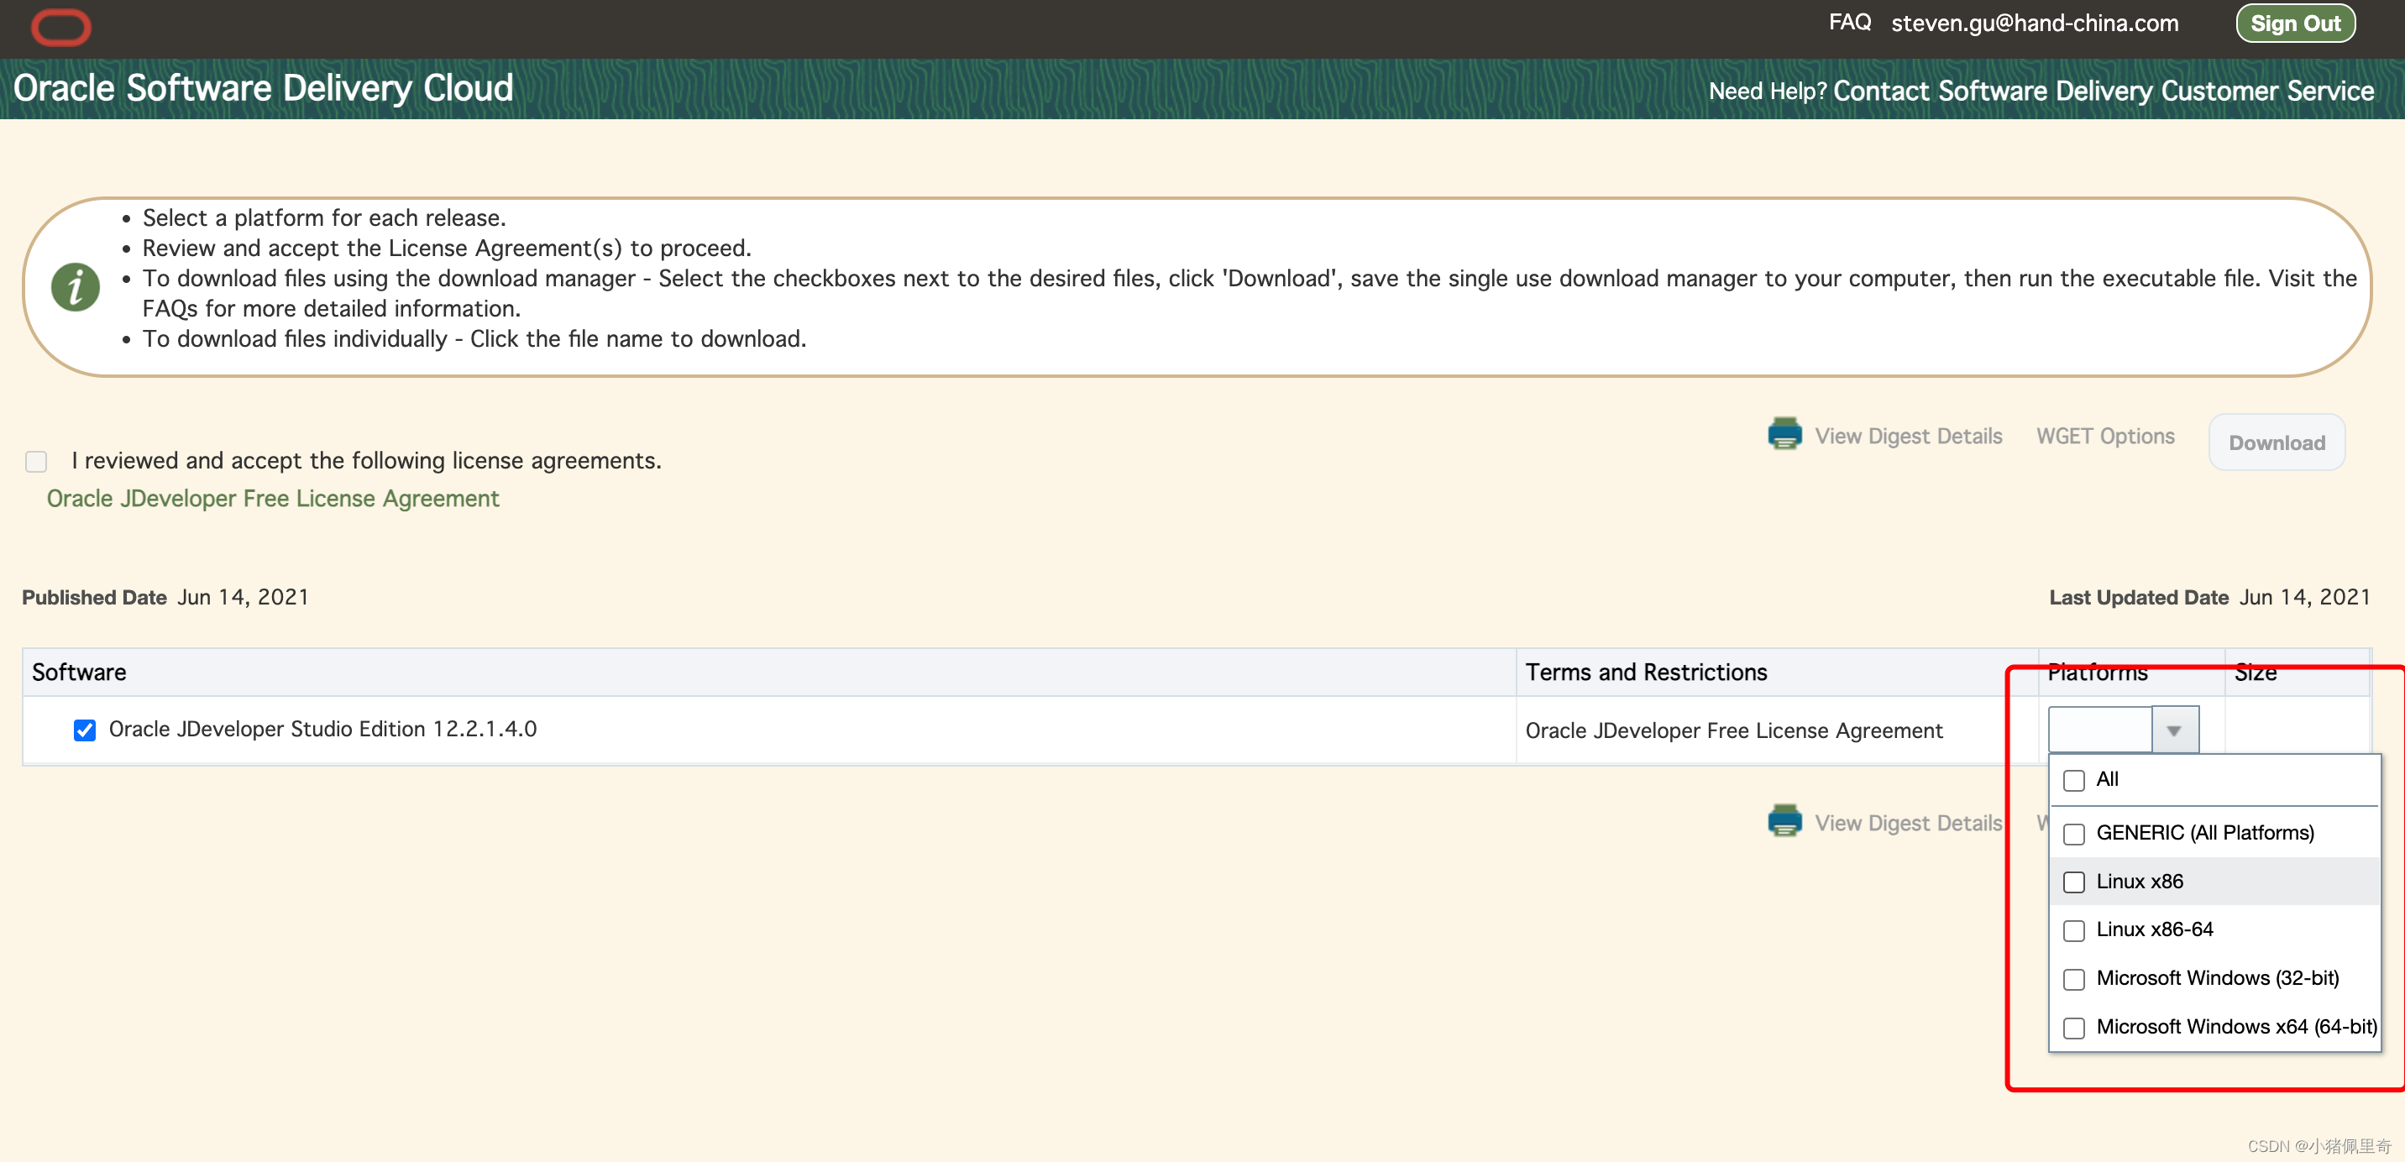Screen dimensions: 2405x1162
Task: Check the All platforms option
Action: point(2073,780)
